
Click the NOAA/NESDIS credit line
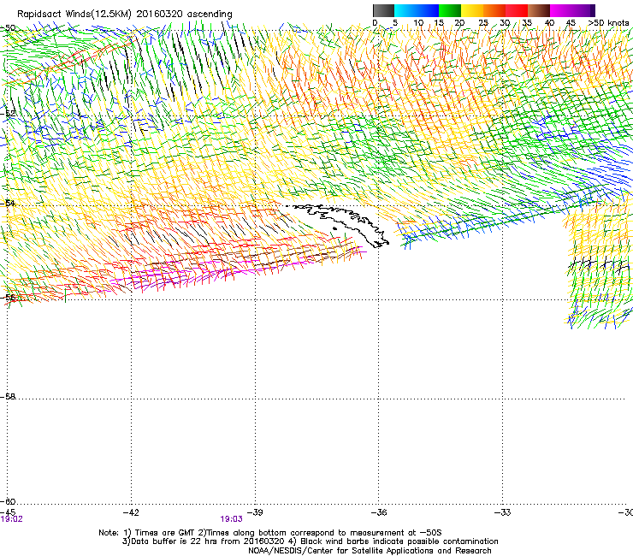click(x=370, y=551)
